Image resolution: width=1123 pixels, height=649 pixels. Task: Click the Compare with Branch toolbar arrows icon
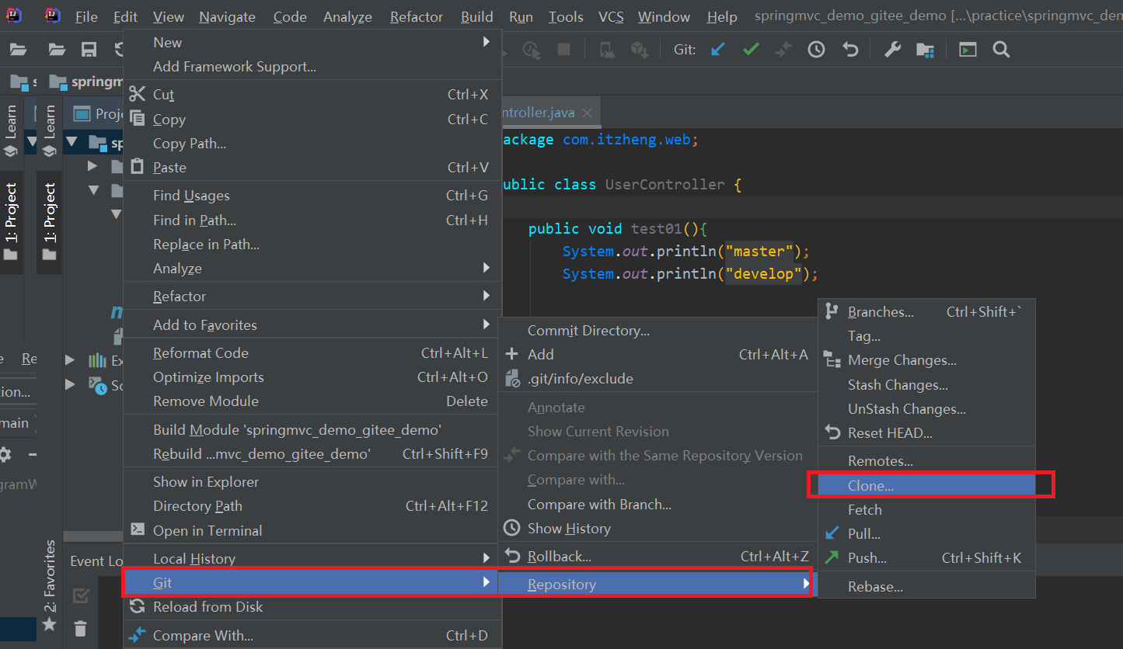(783, 50)
